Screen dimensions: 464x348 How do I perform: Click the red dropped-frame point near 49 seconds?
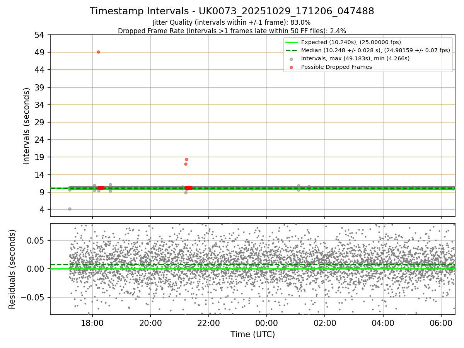click(98, 52)
